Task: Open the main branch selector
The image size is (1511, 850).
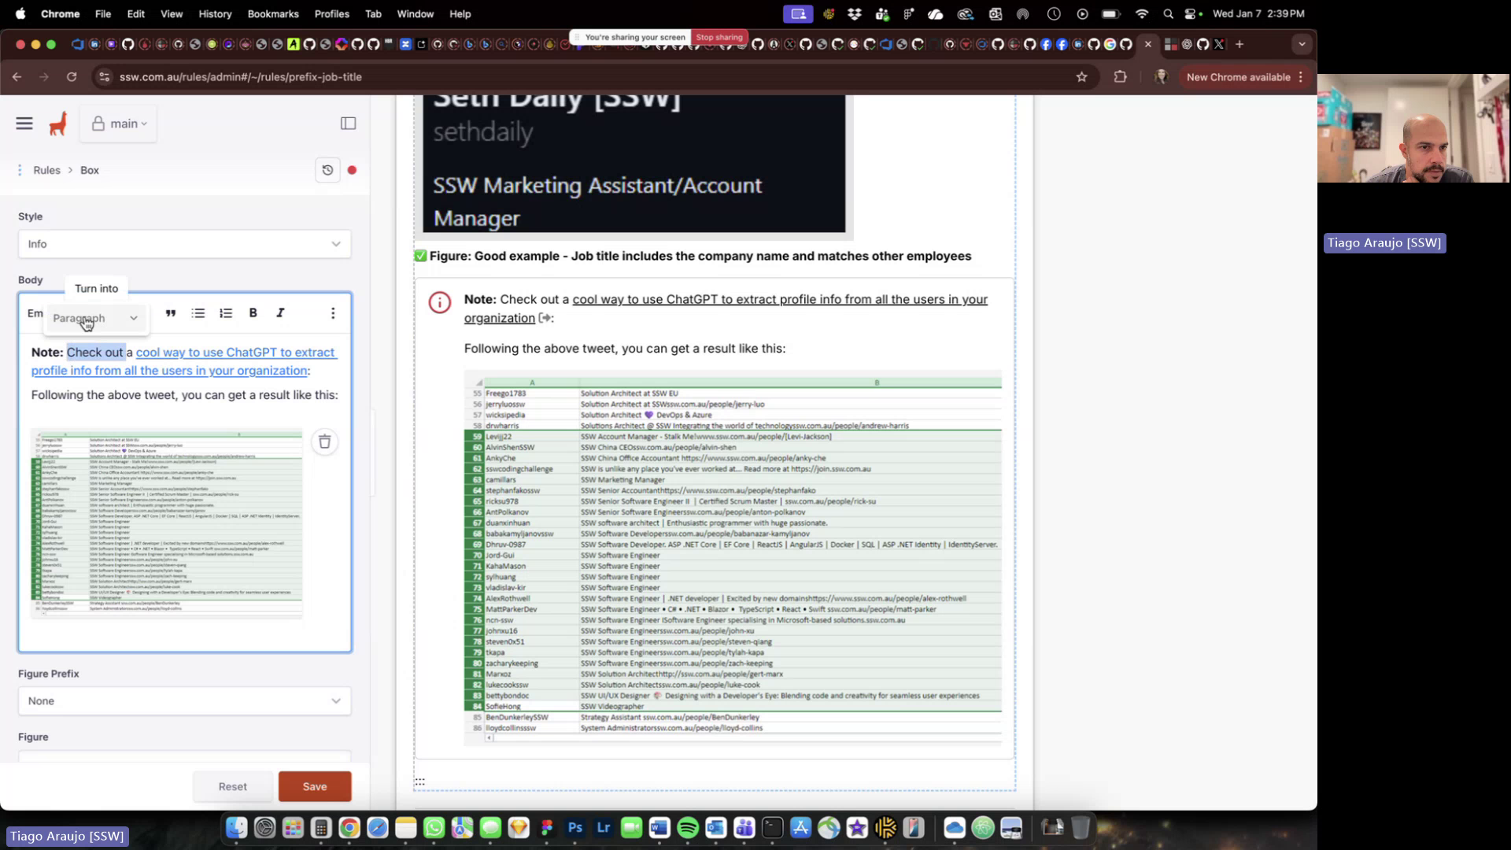Action: click(x=119, y=124)
